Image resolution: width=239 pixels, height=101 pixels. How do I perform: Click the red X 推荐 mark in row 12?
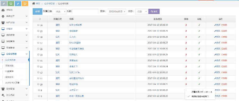(186, 72)
